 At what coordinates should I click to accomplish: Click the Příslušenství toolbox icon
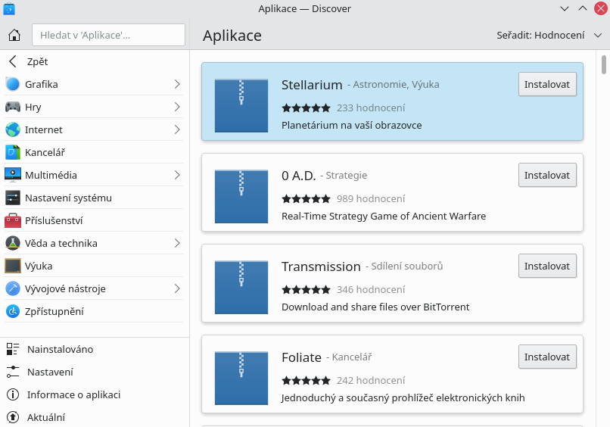(x=12, y=220)
